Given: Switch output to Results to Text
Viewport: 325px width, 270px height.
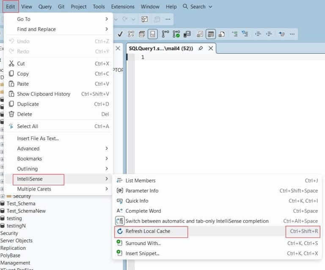Looking at the screenshot, I should click(200, 34).
